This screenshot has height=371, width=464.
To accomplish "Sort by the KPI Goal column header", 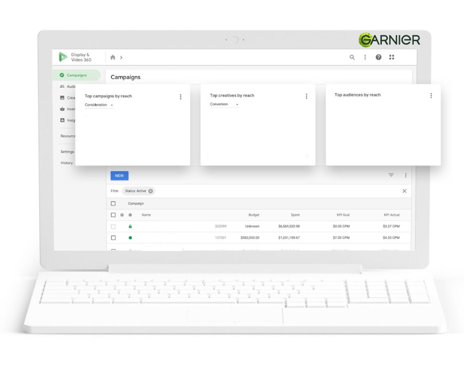I will 343,215.
